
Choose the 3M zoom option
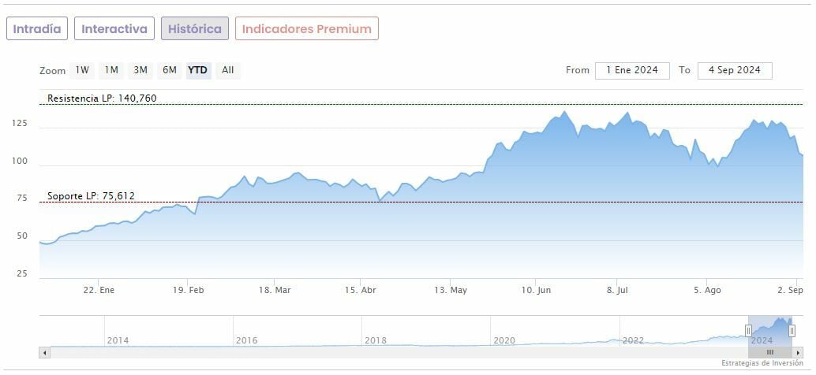click(x=140, y=70)
